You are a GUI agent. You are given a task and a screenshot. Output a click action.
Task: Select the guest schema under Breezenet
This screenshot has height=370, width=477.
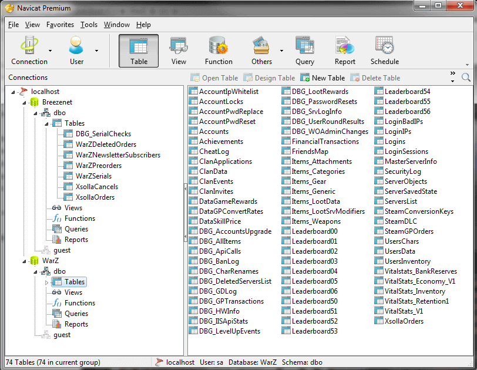tap(62, 250)
